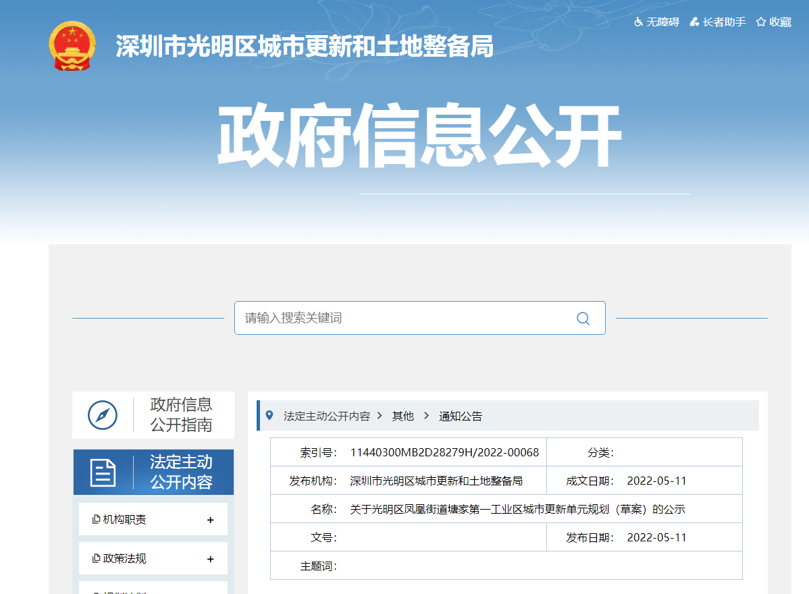Focus the 请输入搜索关键词 search box
The width and height of the screenshot is (809, 594).
pos(405,318)
